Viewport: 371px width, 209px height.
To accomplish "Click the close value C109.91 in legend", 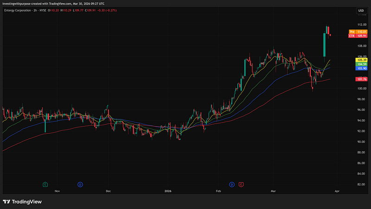I will (90, 10).
